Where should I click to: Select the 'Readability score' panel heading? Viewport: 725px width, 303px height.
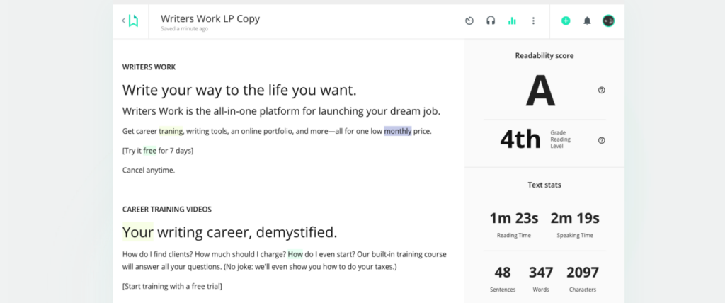click(544, 55)
